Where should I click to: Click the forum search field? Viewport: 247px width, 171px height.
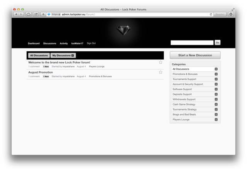192,43
